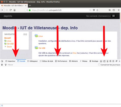This screenshot has width=121, height=107.
Task: Bookmark this page with the star icon
Action: [97, 10]
